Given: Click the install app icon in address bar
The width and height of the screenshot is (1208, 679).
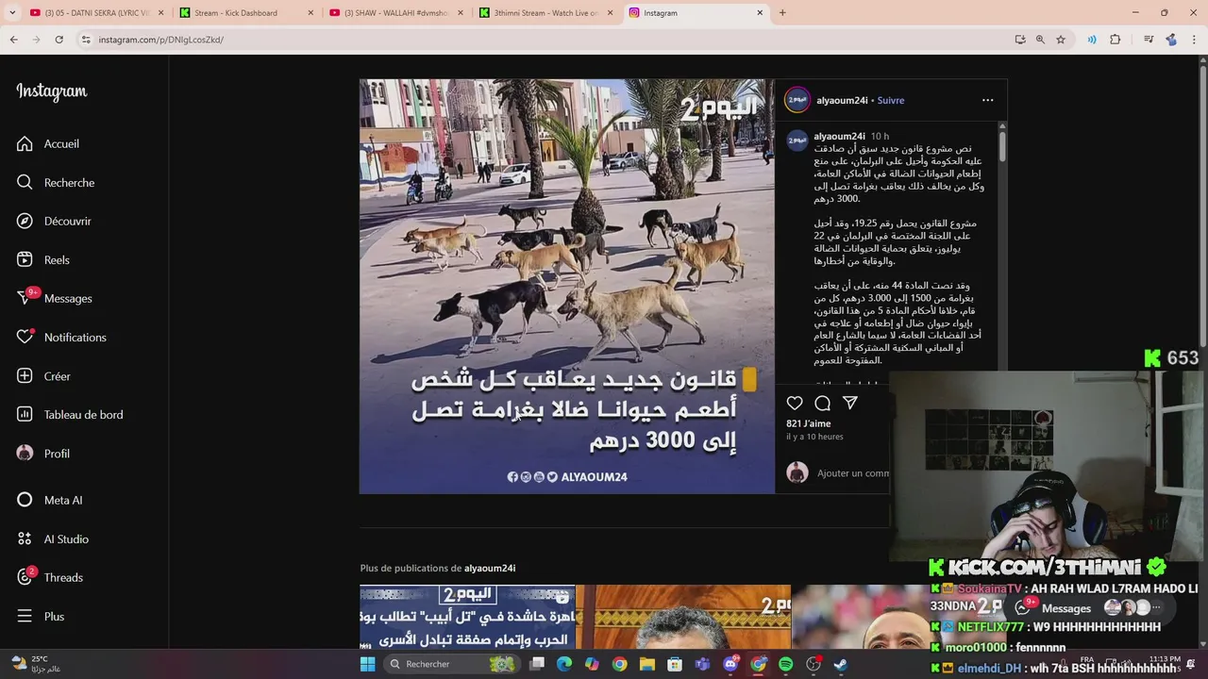Looking at the screenshot, I should pyautogui.click(x=1020, y=40).
